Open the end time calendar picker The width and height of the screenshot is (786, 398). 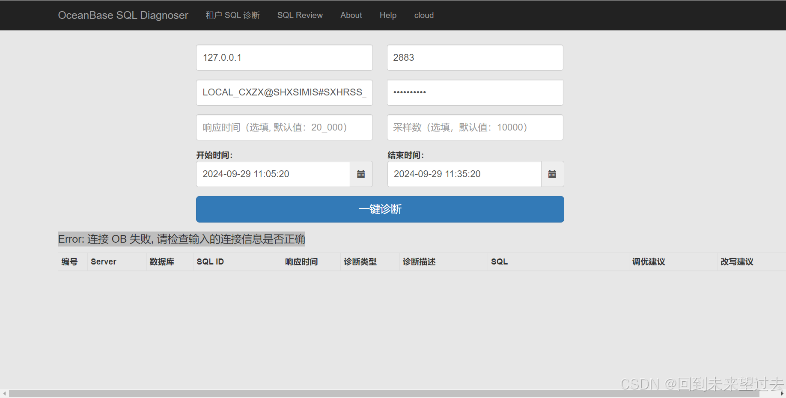[x=552, y=174]
